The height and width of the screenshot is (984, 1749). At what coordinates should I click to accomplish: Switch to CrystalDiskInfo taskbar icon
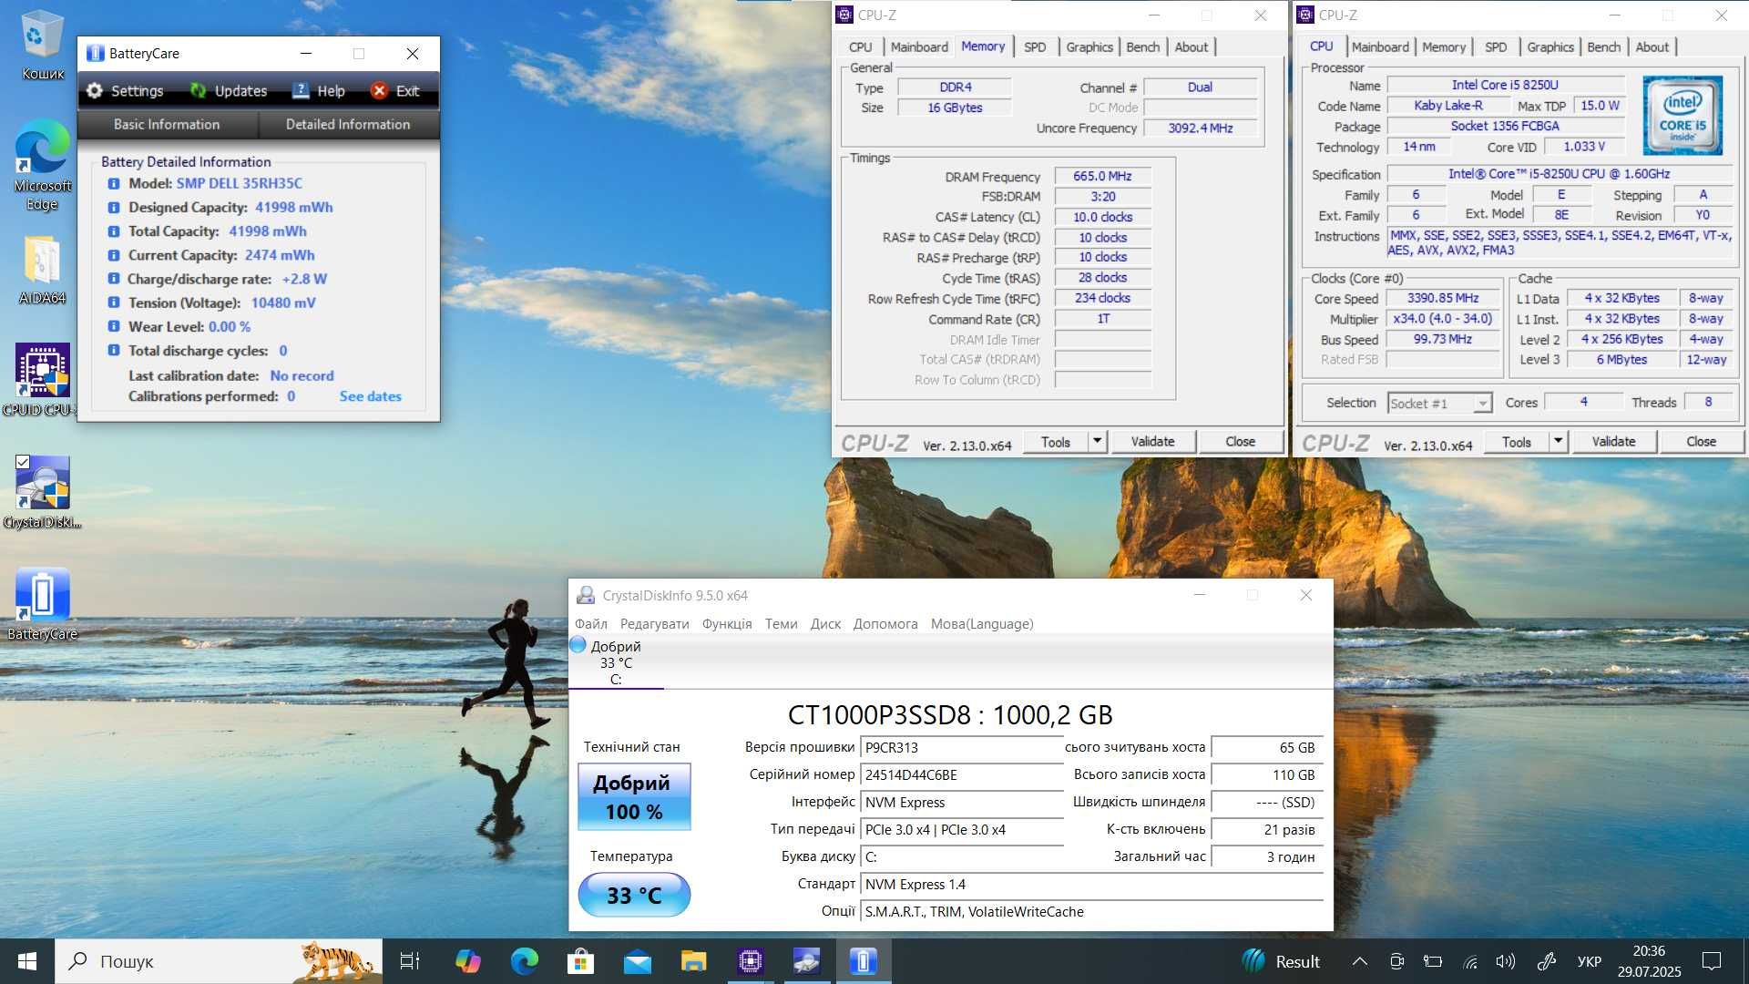click(807, 961)
